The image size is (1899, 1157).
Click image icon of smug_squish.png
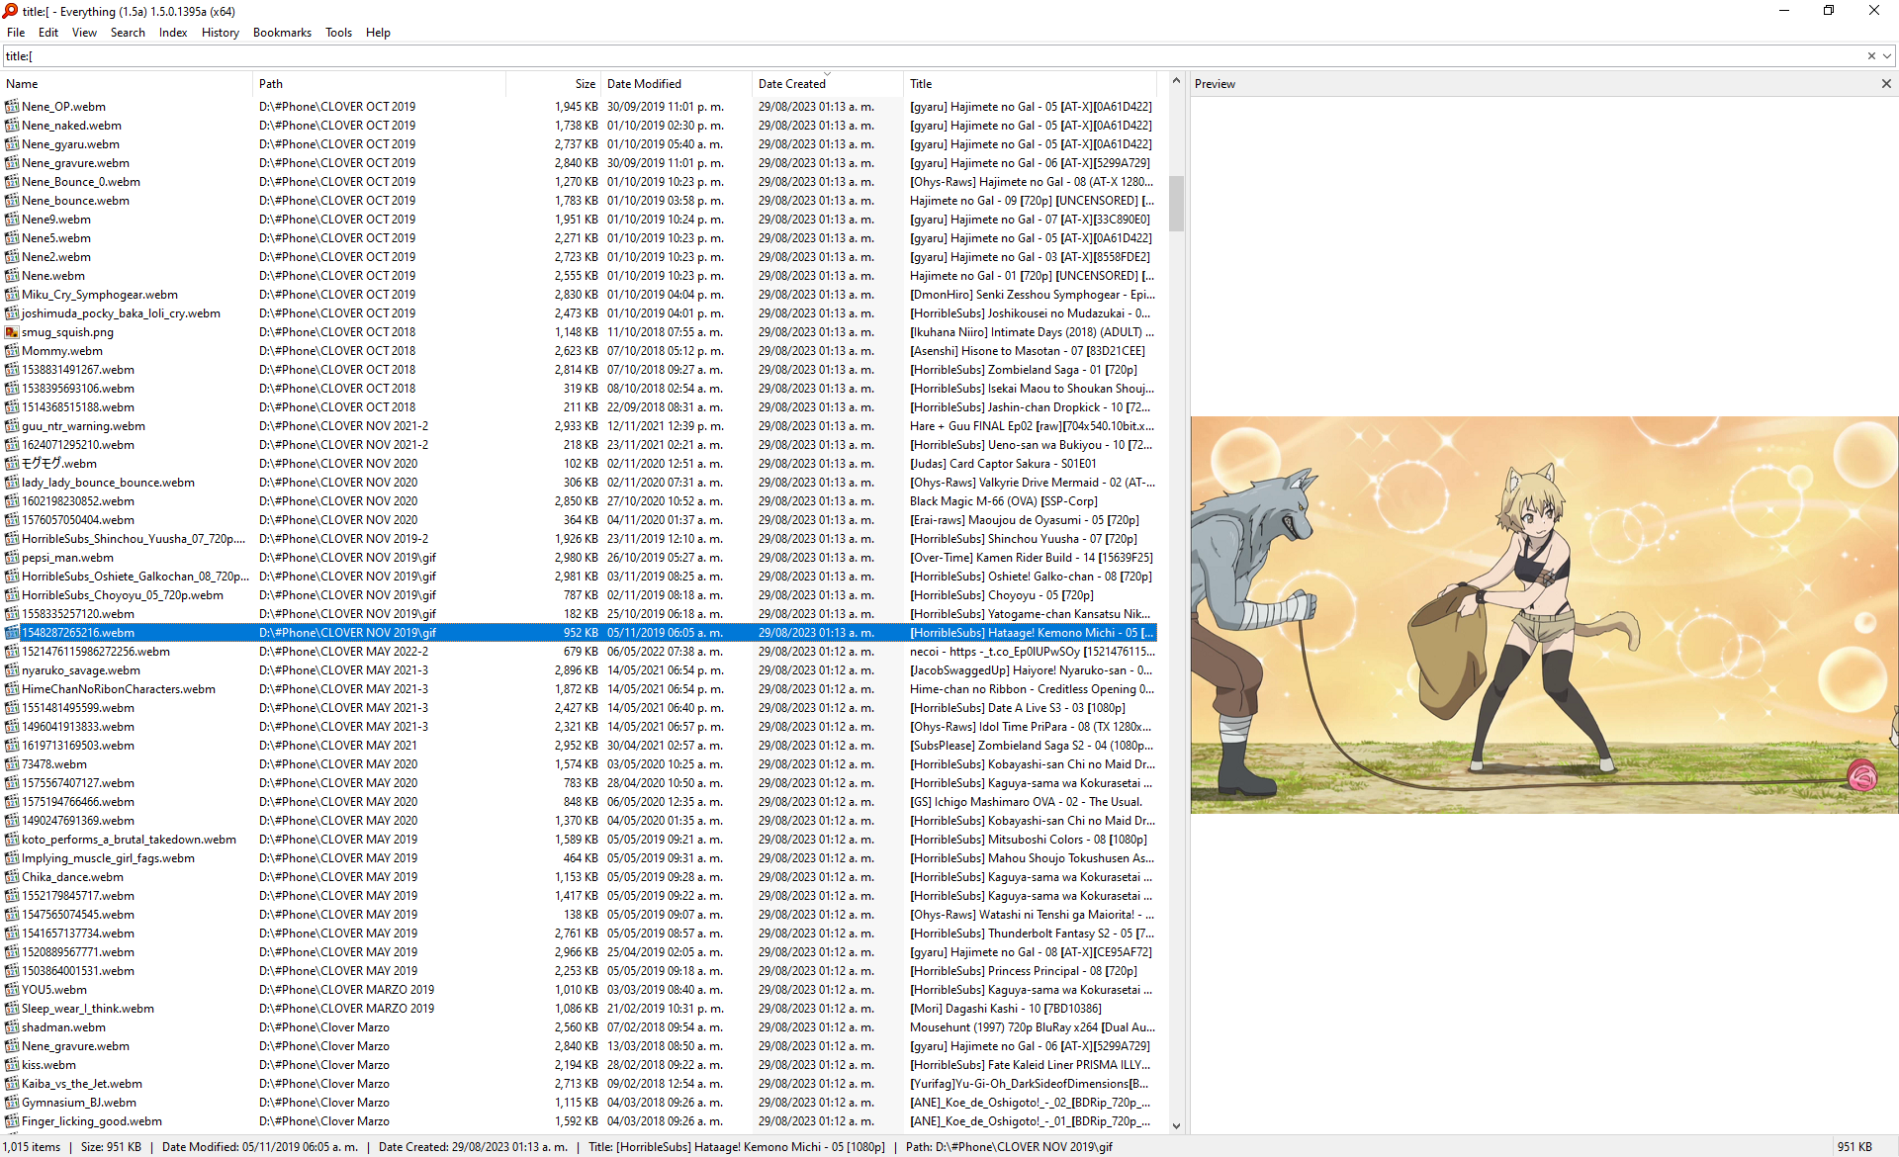12,332
